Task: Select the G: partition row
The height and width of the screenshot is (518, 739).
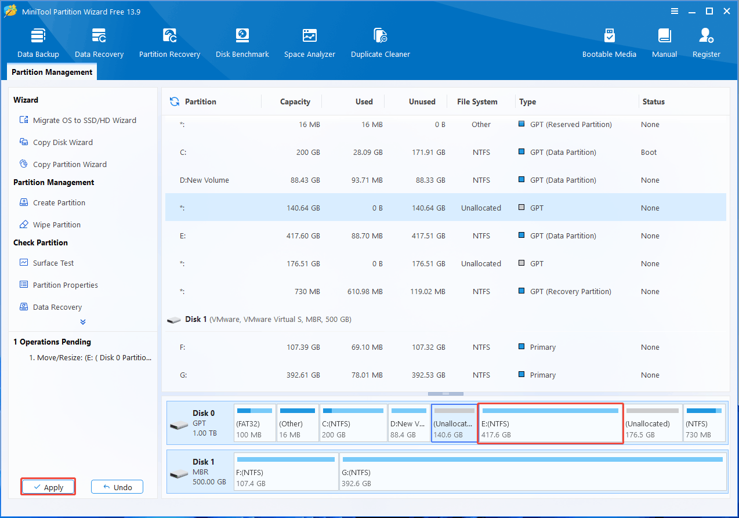Action: [x=445, y=375]
